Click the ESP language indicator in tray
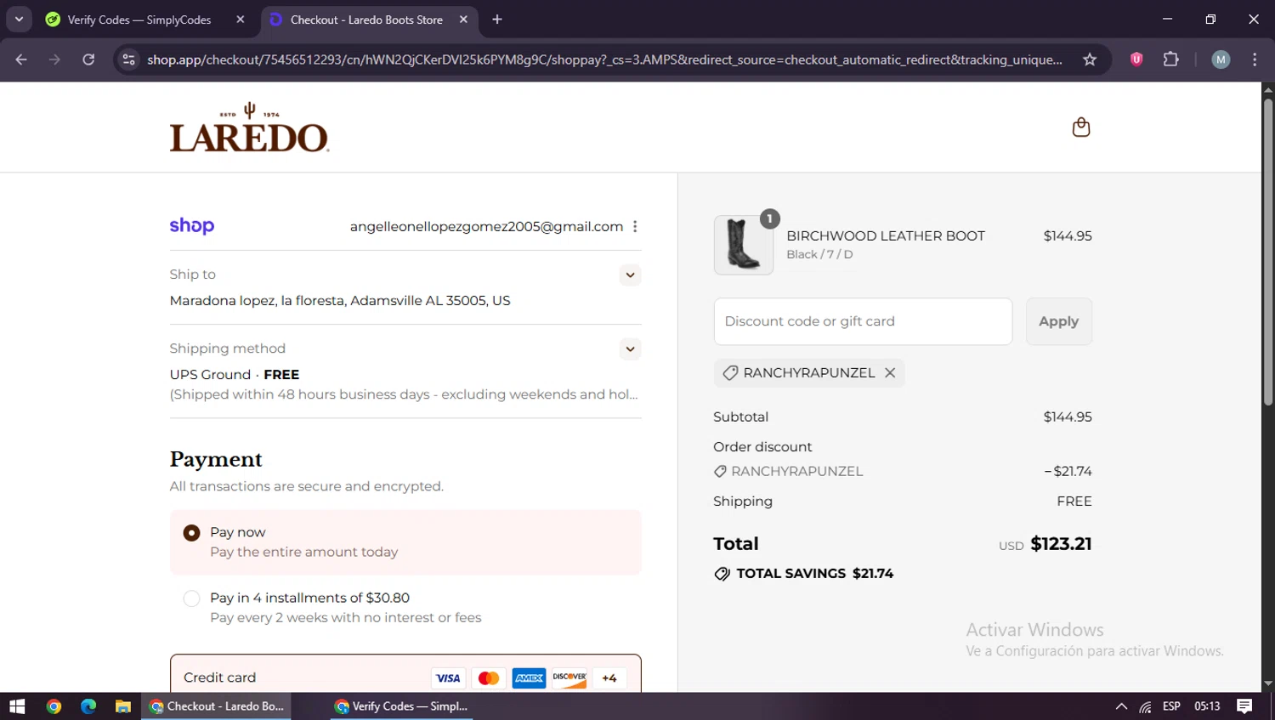Viewport: 1275px width, 720px height. tap(1171, 706)
